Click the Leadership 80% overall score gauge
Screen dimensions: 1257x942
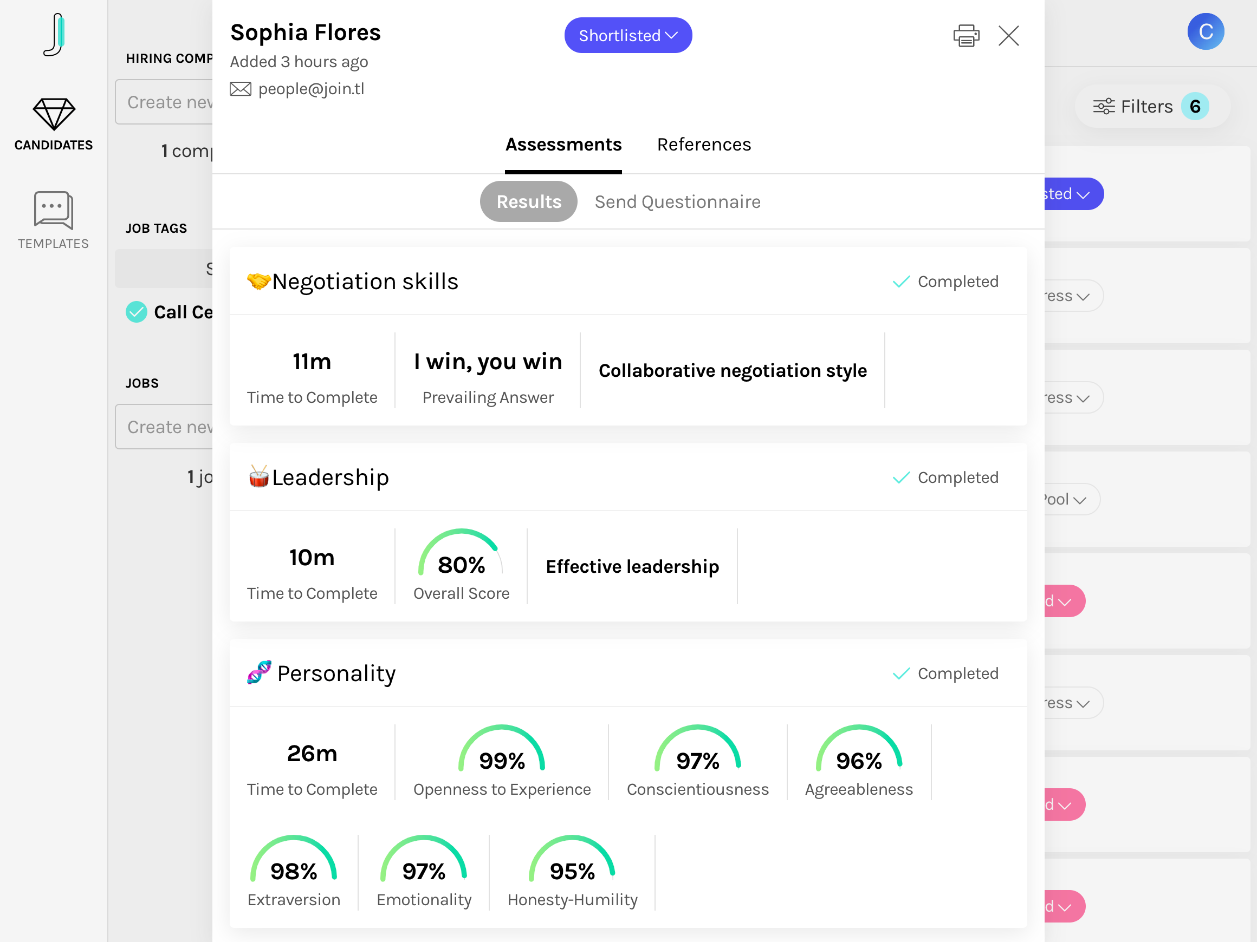461,554
